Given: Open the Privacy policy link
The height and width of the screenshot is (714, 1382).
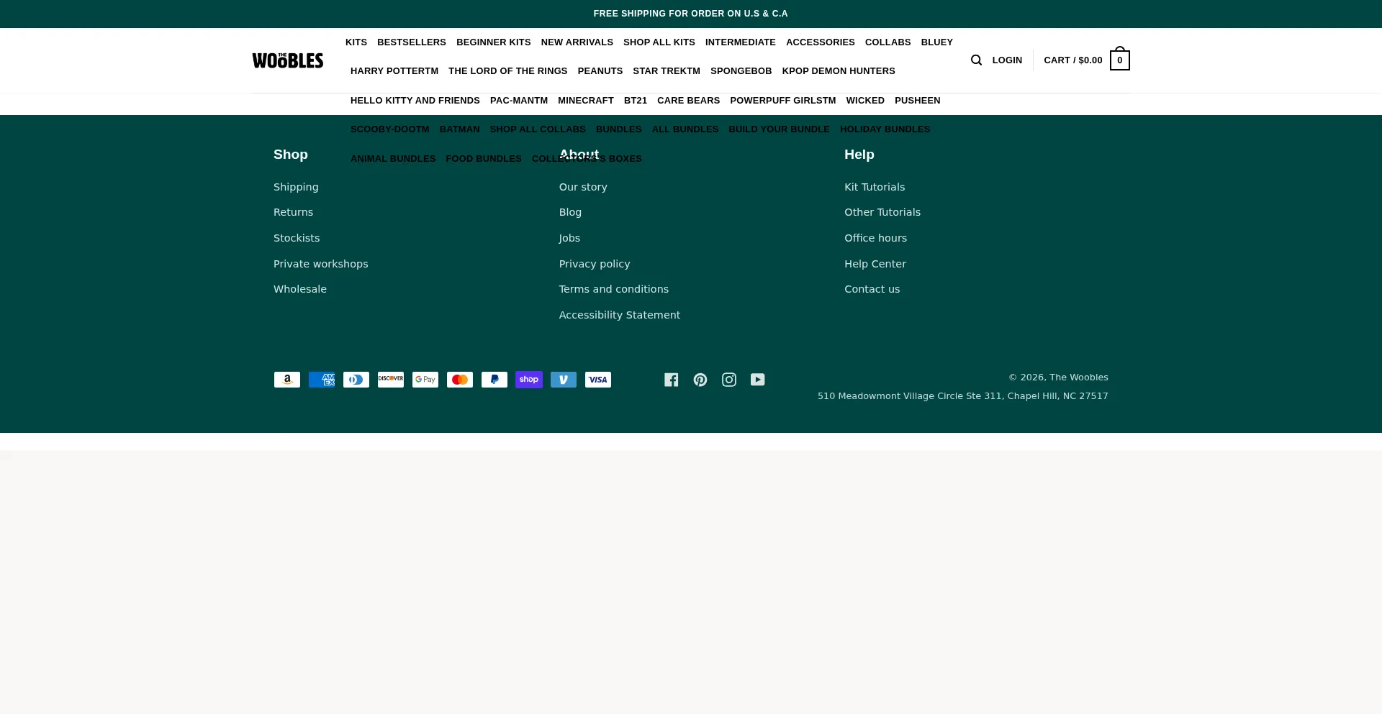Looking at the screenshot, I should tap(595, 264).
